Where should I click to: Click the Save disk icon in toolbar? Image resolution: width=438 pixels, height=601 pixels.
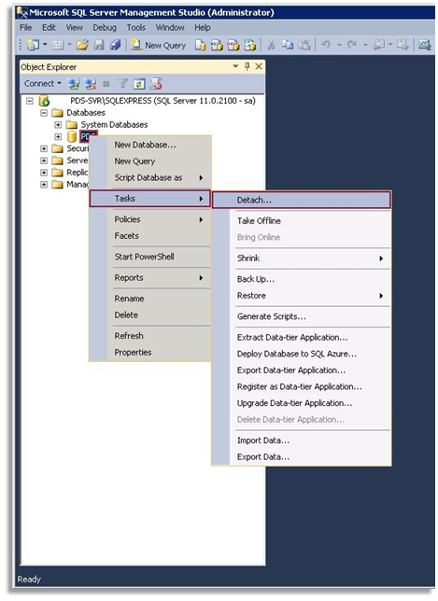pos(99,45)
